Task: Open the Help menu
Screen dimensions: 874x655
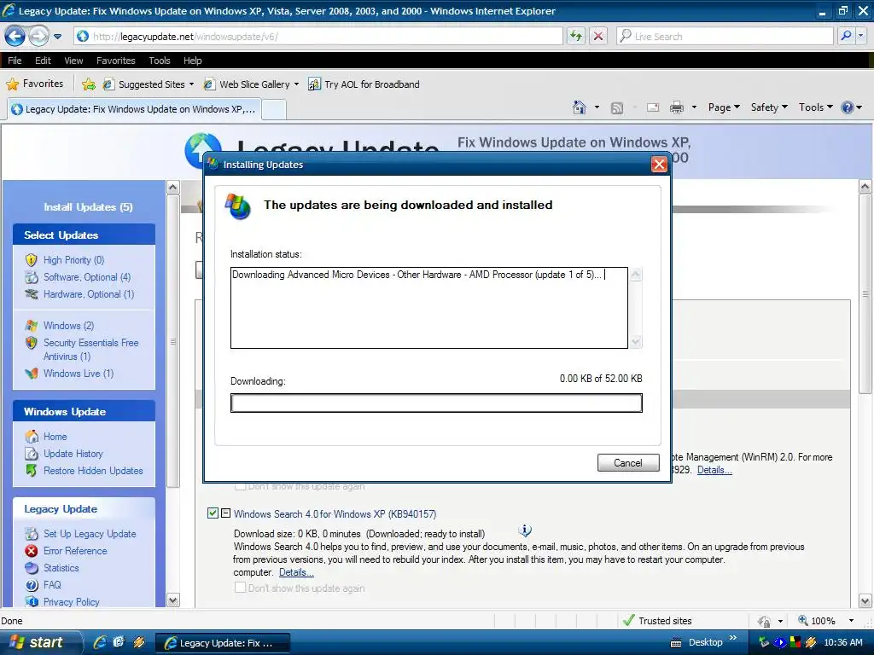Action: click(x=192, y=61)
